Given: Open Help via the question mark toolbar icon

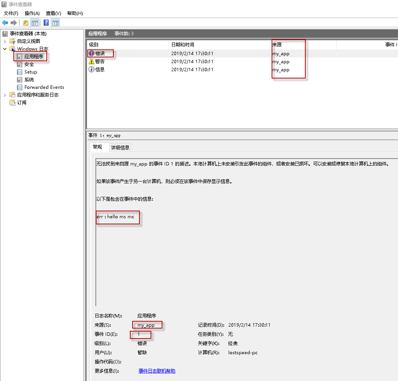Looking at the screenshot, I should pos(46,23).
